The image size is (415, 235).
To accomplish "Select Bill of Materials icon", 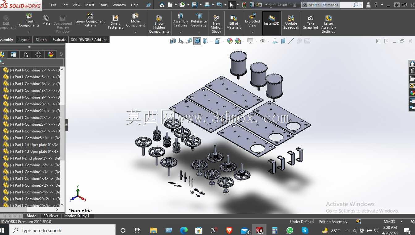I will (x=234, y=22).
